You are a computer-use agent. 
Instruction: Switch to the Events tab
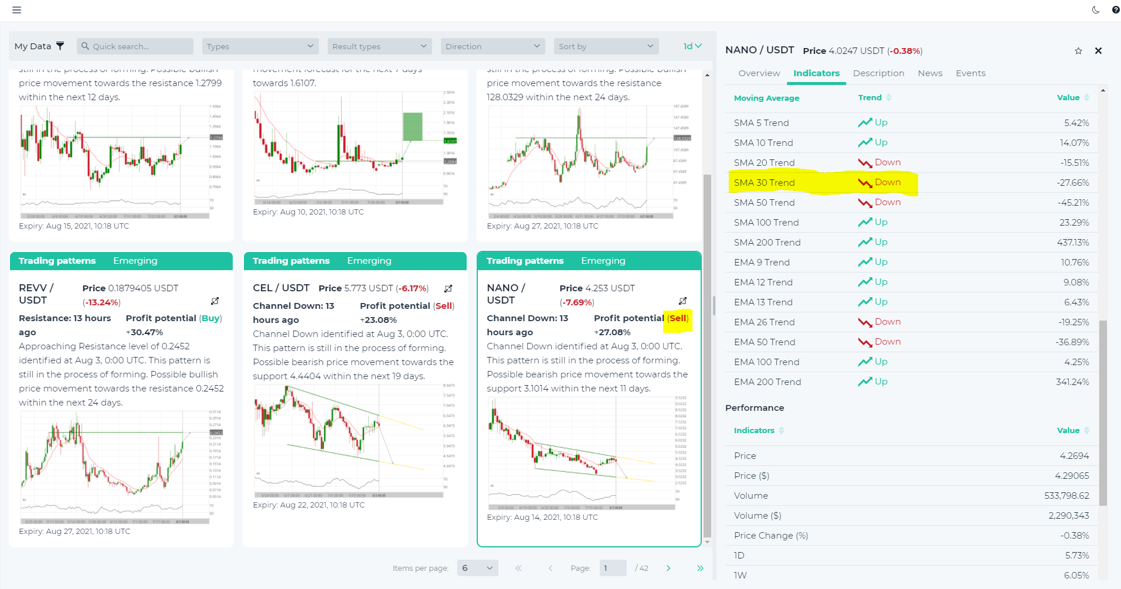(x=970, y=73)
